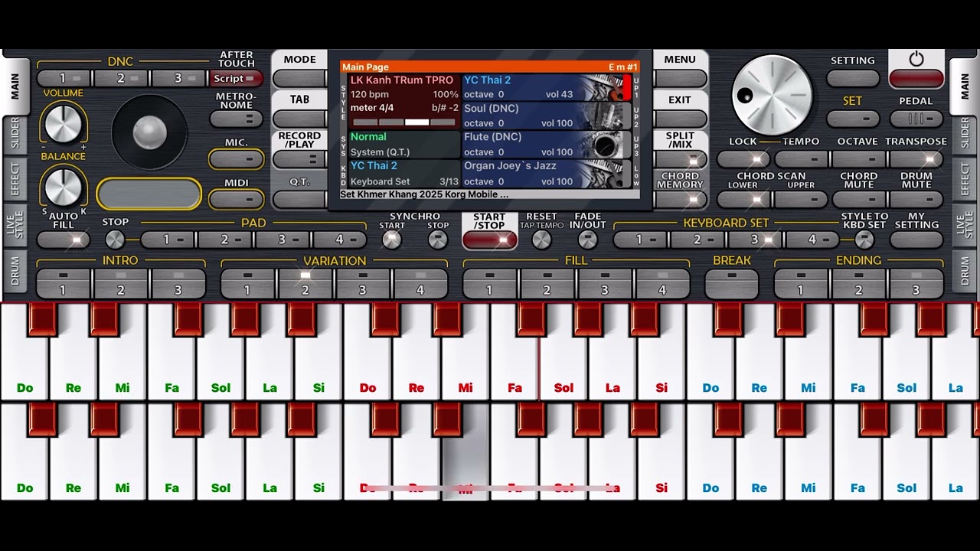This screenshot has width=980, height=551.
Task: Toggle the MIDI button
Action: (237, 200)
